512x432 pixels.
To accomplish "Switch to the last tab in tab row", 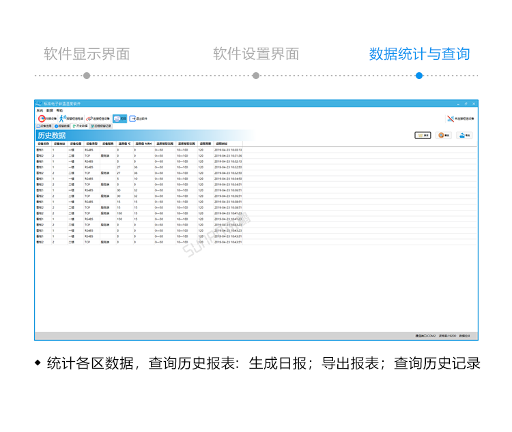I will pos(102,126).
